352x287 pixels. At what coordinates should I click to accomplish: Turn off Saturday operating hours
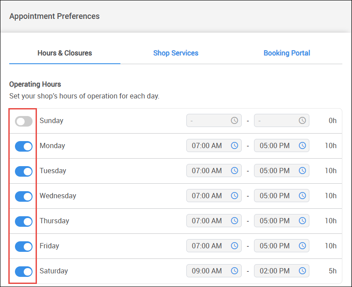pyautogui.click(x=24, y=272)
